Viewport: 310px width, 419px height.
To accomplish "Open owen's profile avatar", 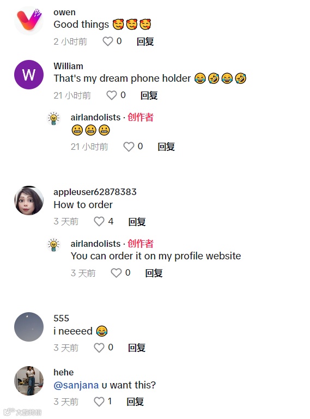I will (x=29, y=21).
